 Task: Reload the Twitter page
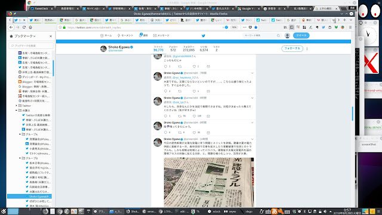click(24, 27)
